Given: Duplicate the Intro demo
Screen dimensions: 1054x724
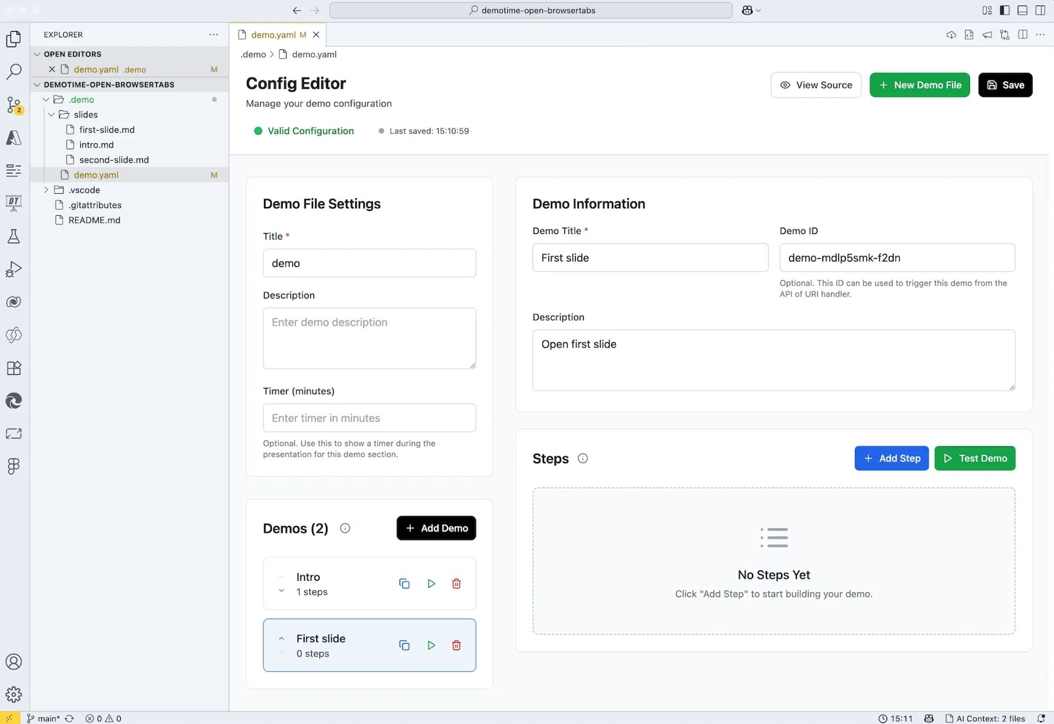Looking at the screenshot, I should click(404, 583).
